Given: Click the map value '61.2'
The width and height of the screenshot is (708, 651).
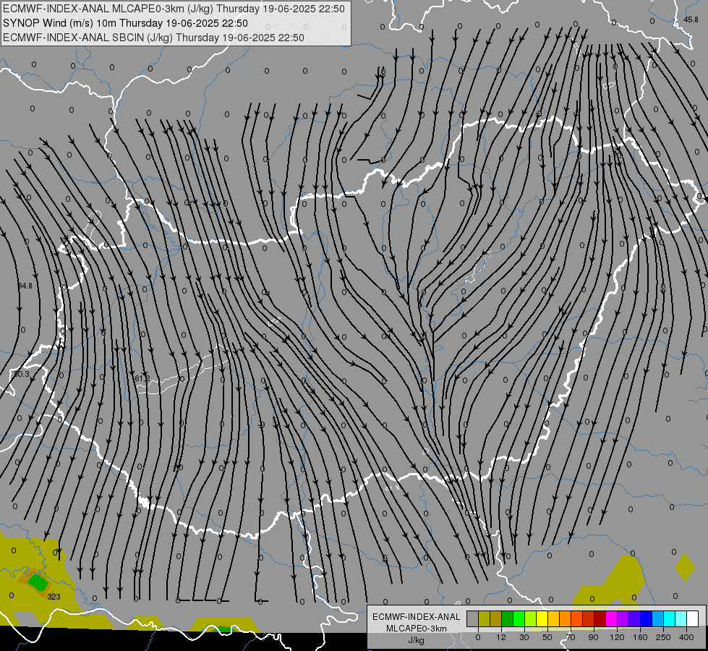Looking at the screenshot, I should (x=142, y=378).
